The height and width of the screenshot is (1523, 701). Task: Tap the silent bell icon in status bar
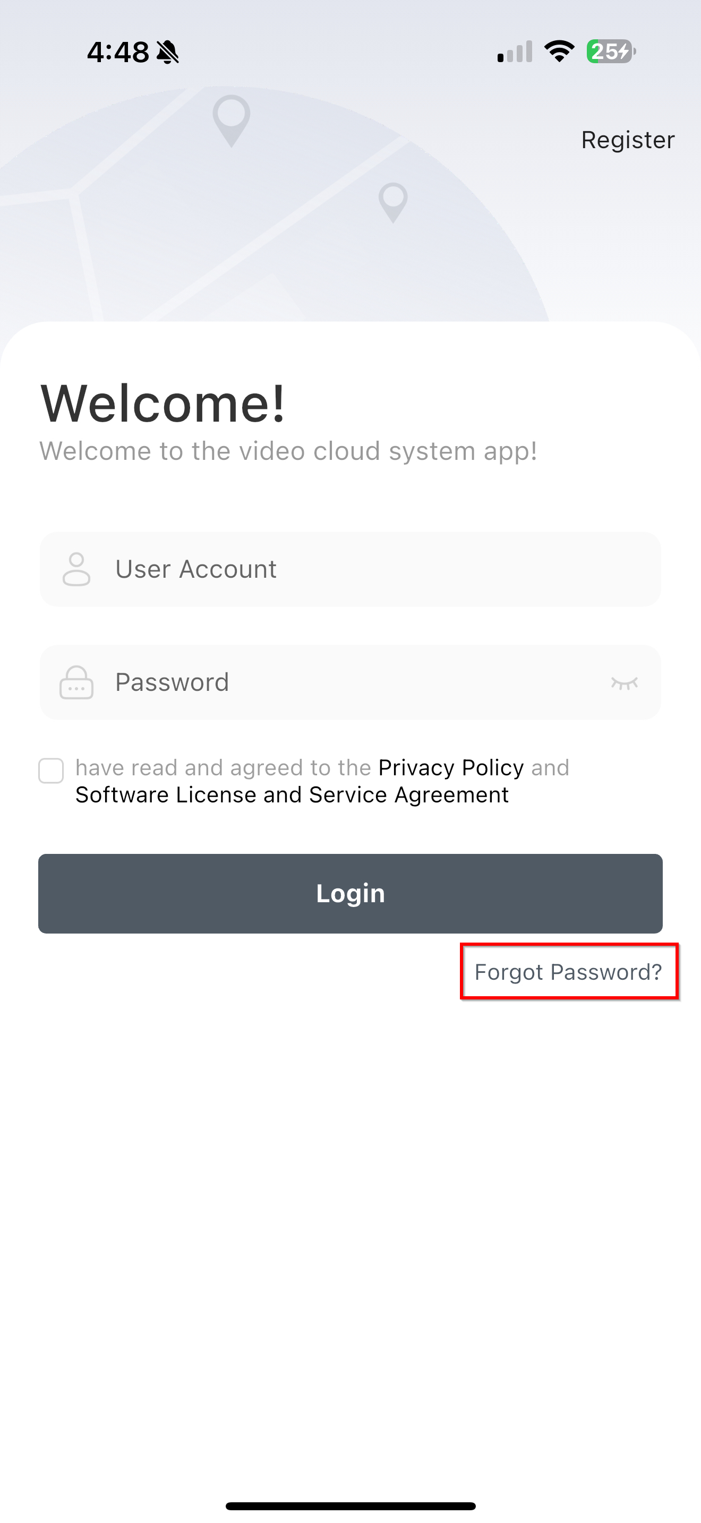tap(168, 52)
